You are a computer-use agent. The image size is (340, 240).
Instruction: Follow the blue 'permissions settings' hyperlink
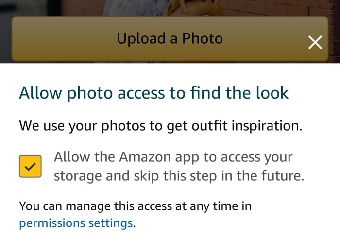[76, 223]
